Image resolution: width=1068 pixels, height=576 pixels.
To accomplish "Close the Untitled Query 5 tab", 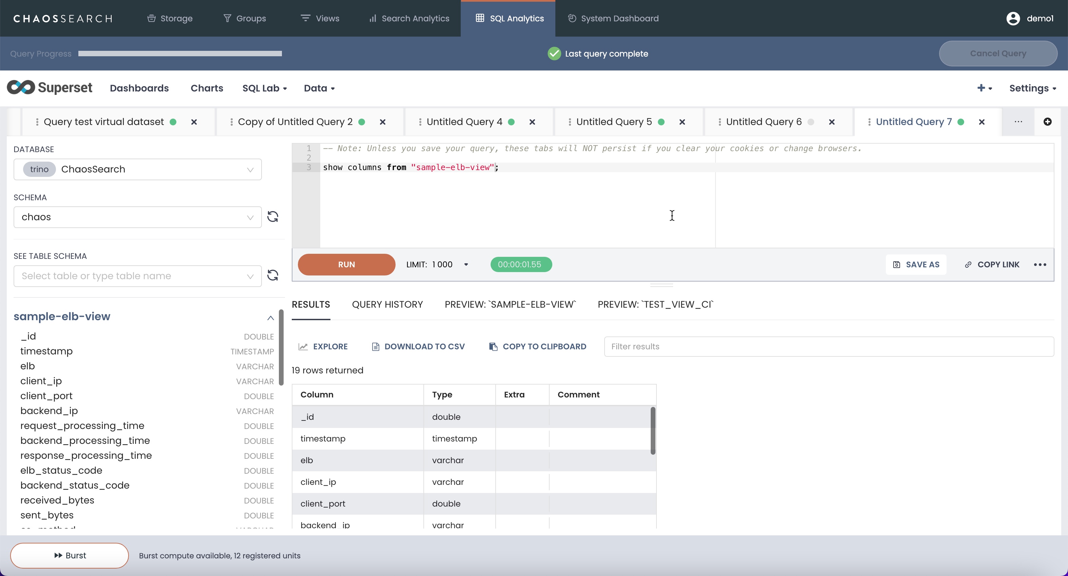I will [682, 122].
